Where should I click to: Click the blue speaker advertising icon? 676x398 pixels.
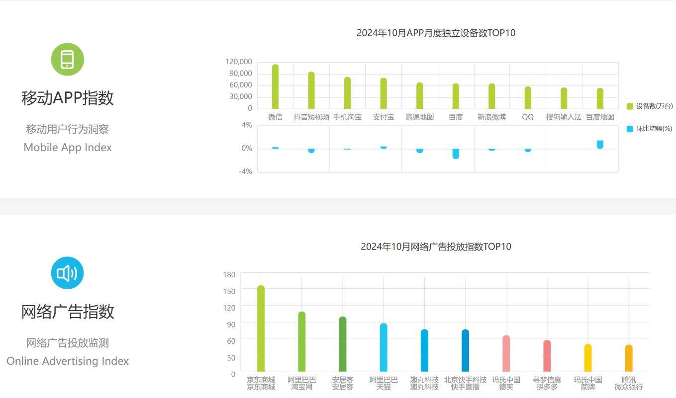tap(68, 273)
